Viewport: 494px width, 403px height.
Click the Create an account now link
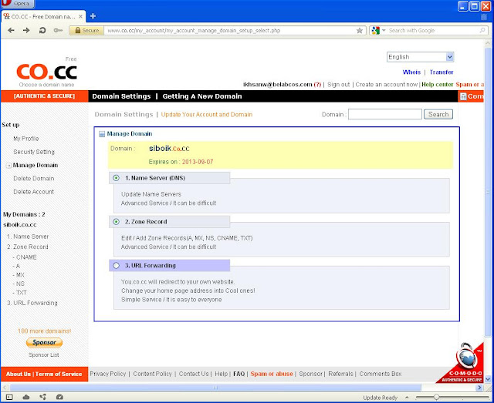(x=386, y=85)
